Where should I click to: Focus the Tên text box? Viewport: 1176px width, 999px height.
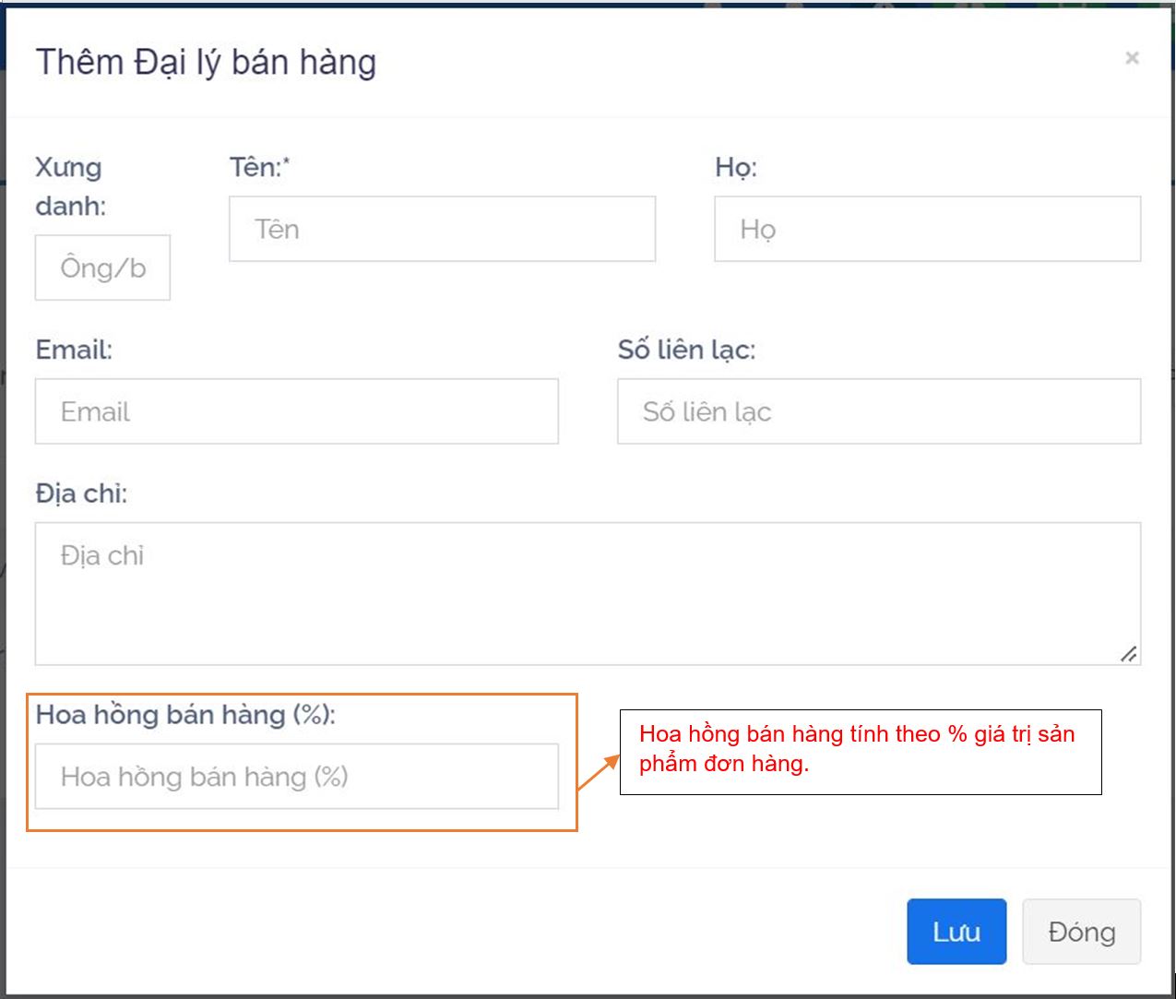(442, 229)
